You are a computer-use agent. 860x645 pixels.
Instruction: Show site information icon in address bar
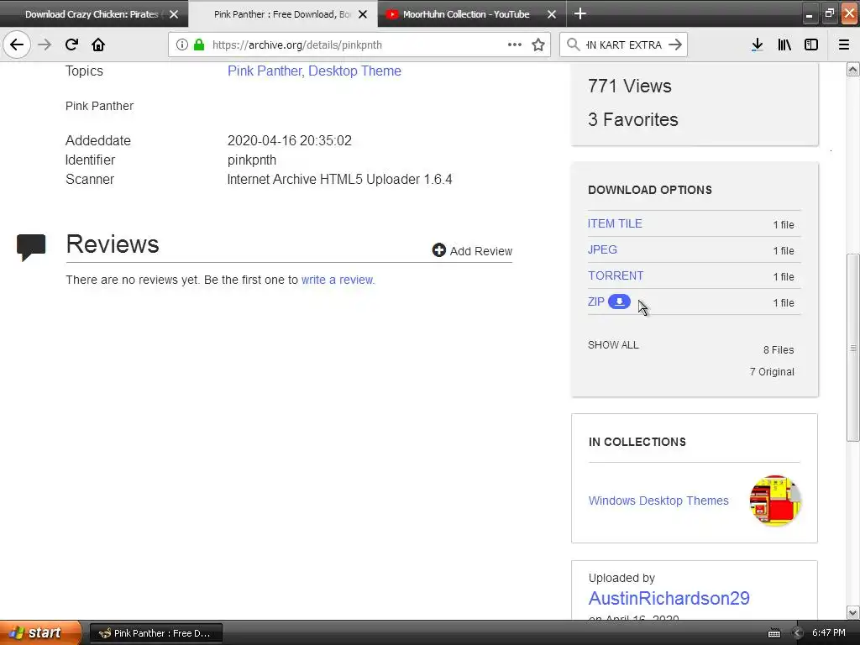click(x=182, y=45)
